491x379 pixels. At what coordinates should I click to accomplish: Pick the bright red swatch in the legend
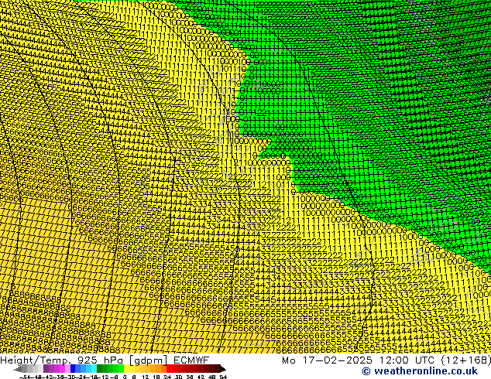click(173, 368)
